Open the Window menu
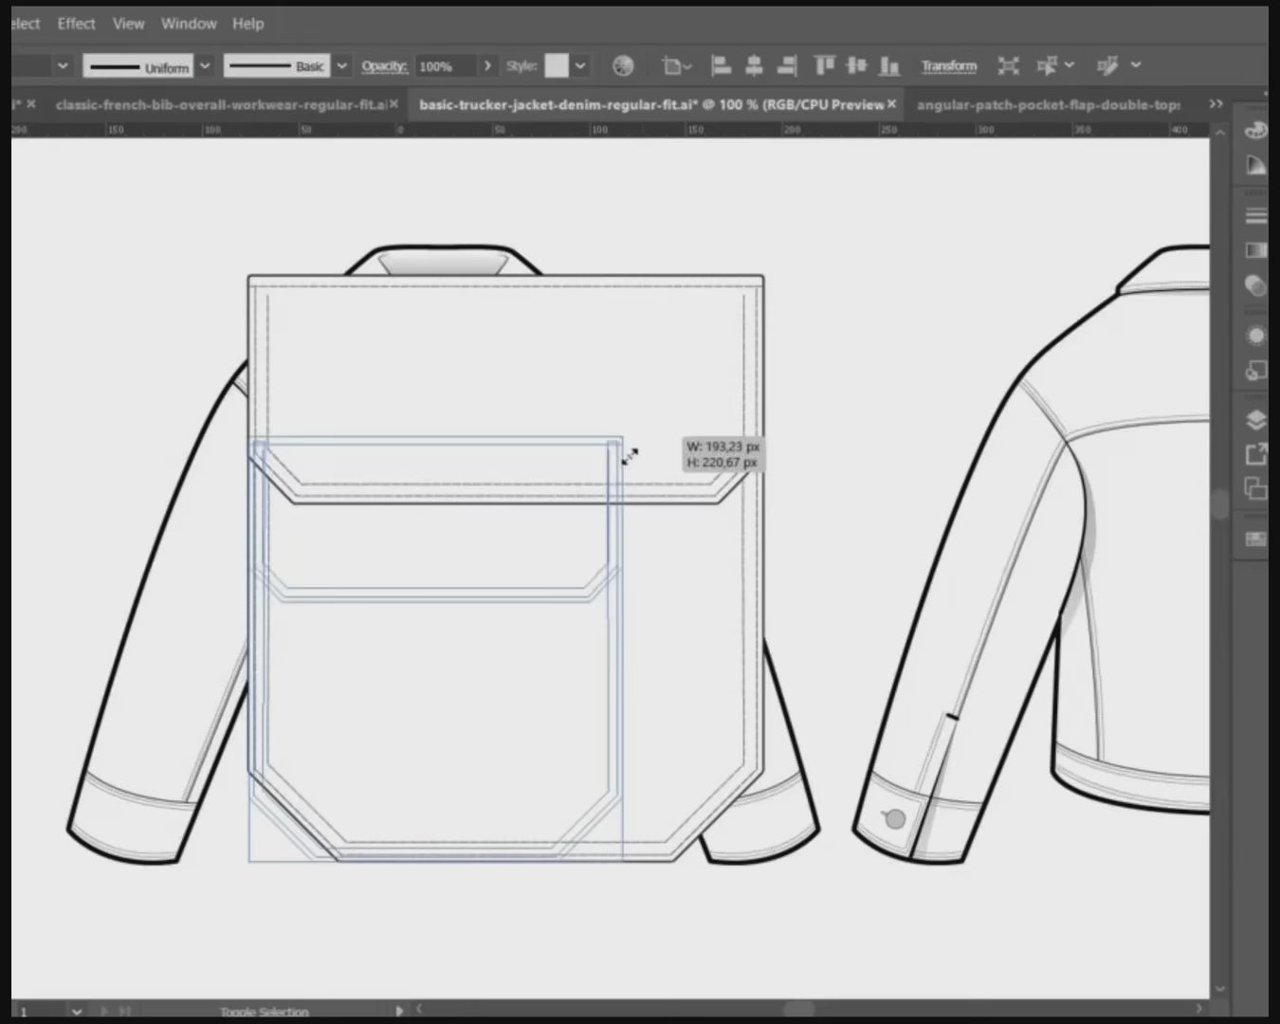The width and height of the screenshot is (1280, 1024). pyautogui.click(x=188, y=23)
